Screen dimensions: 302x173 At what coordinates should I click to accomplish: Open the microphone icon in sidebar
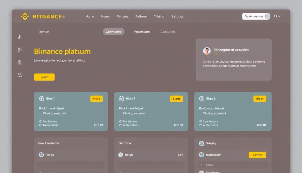tap(20, 37)
